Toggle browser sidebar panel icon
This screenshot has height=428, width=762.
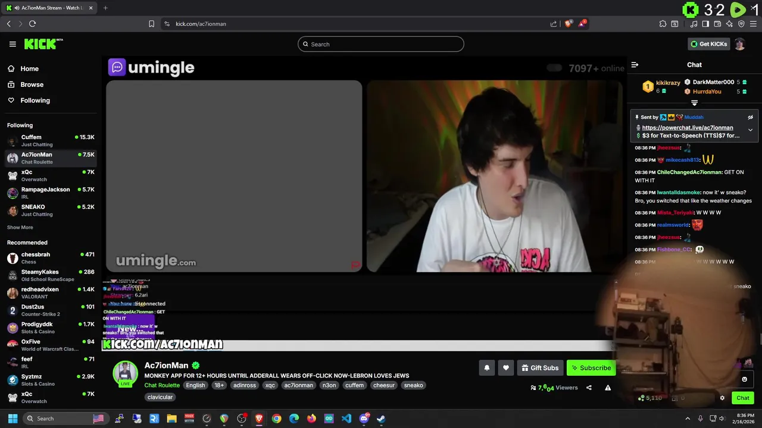pos(705,24)
